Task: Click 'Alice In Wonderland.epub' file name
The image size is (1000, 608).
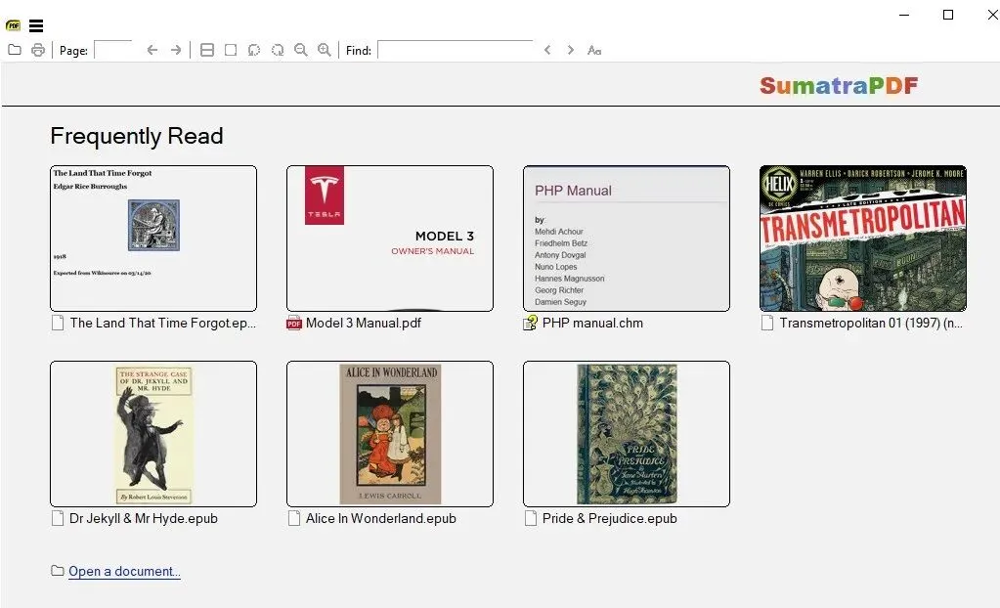Action: pyautogui.click(x=380, y=518)
